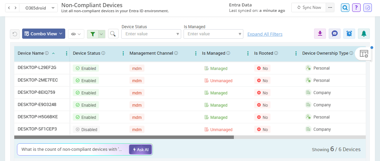380x161 pixels.
Task: Go to previous report arrow
Action: click(9, 8)
